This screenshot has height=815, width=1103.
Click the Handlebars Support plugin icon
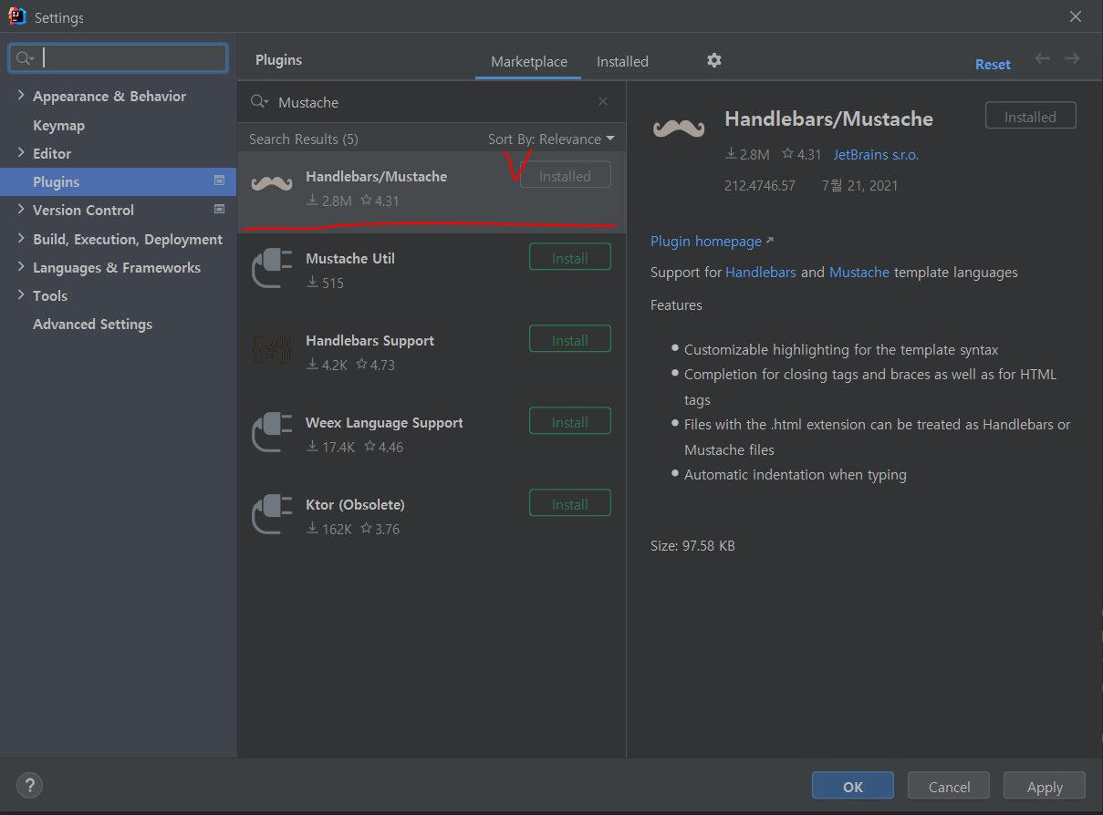pos(271,350)
